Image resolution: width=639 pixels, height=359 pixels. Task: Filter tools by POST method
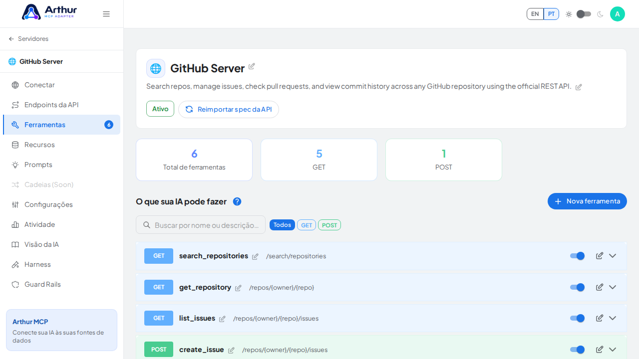pos(329,225)
